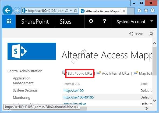Viewport: 159px width, 113px height.
Task: Click the Add Internal URLs link
Action: click(116, 74)
